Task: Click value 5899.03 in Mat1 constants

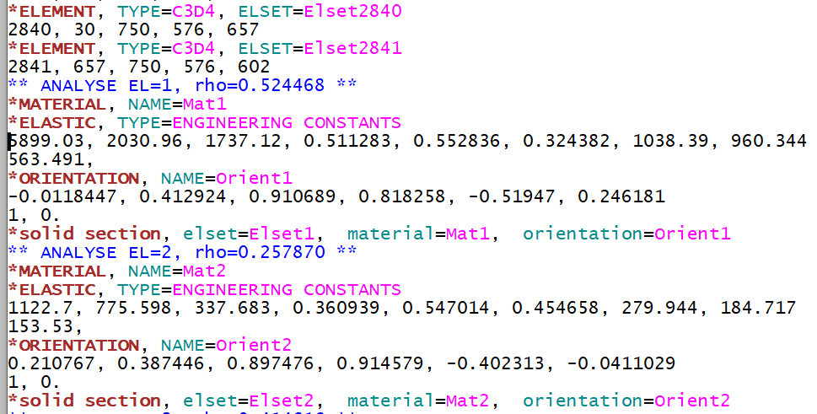Action: tap(46, 141)
